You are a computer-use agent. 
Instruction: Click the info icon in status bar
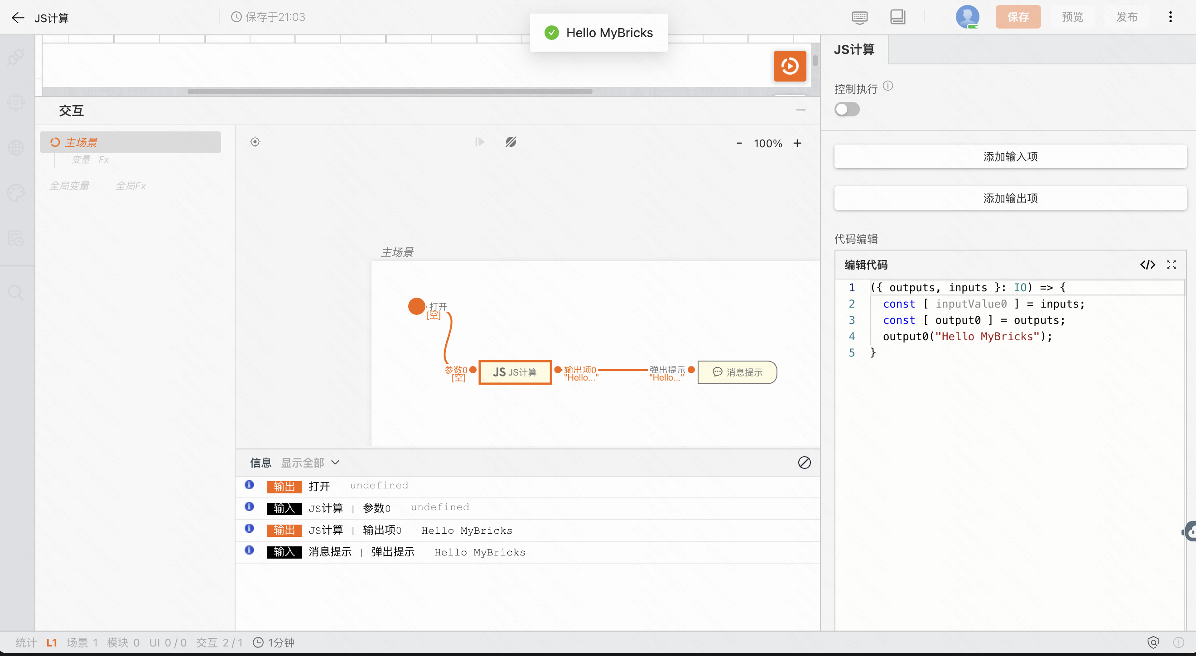(1178, 642)
